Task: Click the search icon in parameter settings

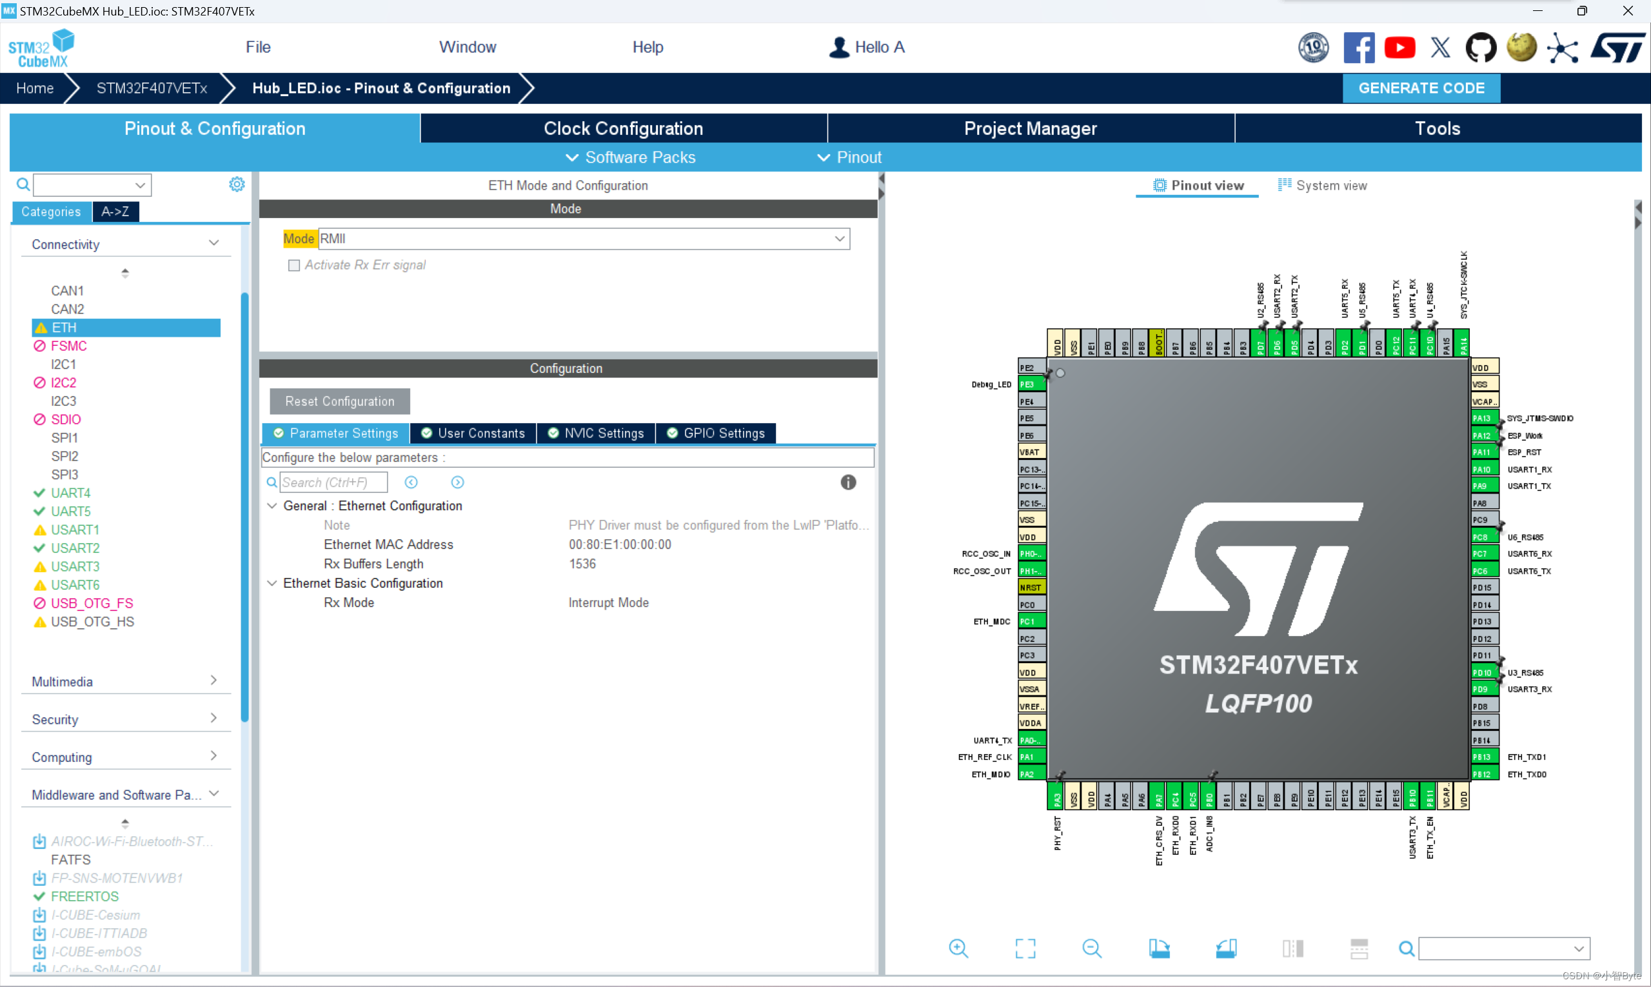Action: (272, 482)
